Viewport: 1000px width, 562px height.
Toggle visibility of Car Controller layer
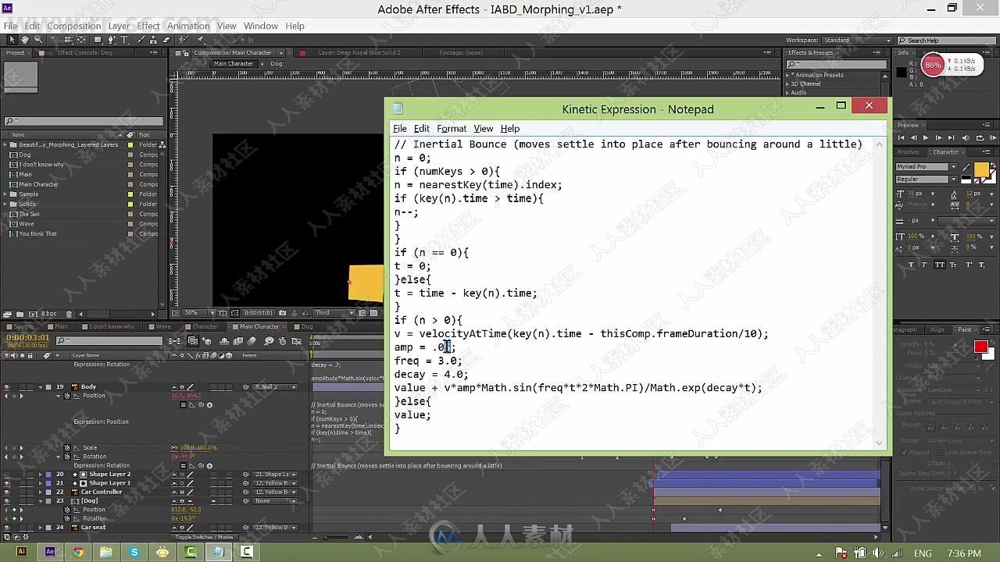(x=7, y=492)
